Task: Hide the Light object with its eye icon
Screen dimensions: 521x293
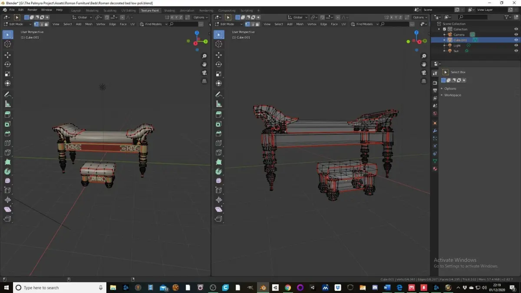Action: click(516, 46)
